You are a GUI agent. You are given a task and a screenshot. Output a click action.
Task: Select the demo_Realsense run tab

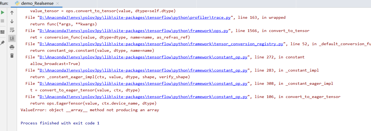click(x=37, y=3)
